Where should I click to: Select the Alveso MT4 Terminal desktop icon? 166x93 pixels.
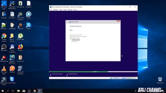(20, 16)
